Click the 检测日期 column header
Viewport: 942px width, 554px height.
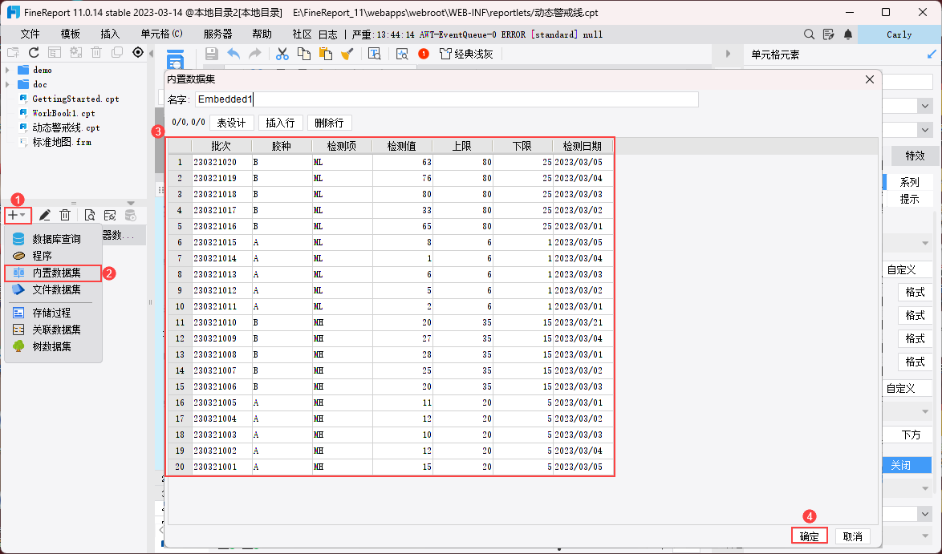pyautogui.click(x=583, y=146)
